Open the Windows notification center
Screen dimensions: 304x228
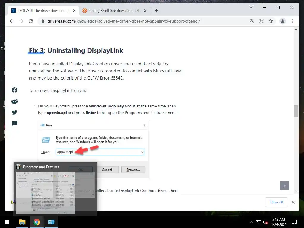pyautogui.click(x=294, y=222)
